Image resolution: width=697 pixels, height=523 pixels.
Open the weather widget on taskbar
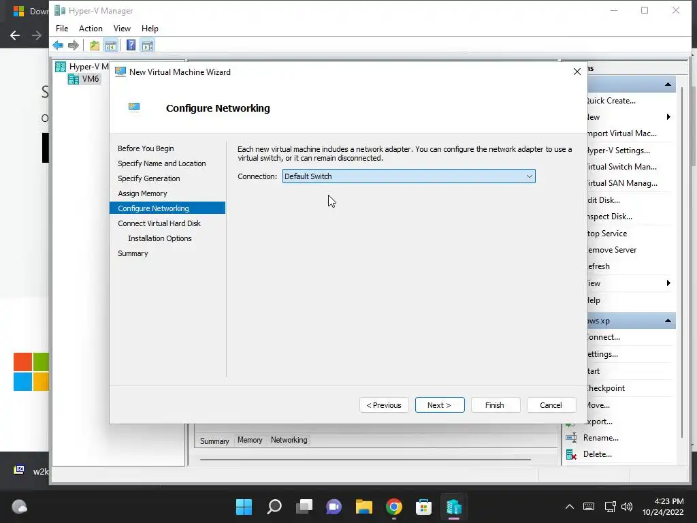[x=20, y=507]
